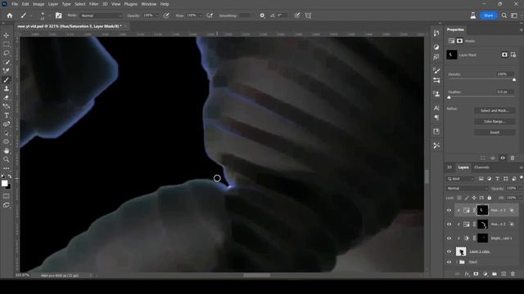Add a layer mask from Layers footer
This screenshot has height=294, width=524.
pos(476,274)
